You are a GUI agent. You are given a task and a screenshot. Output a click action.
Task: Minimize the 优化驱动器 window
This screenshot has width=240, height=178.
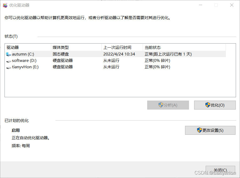click(x=201, y=5)
